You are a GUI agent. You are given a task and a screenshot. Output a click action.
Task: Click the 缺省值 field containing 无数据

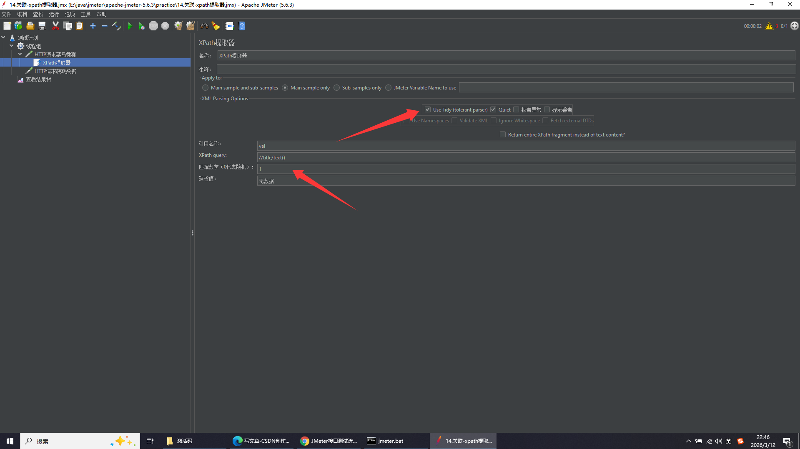point(526,181)
